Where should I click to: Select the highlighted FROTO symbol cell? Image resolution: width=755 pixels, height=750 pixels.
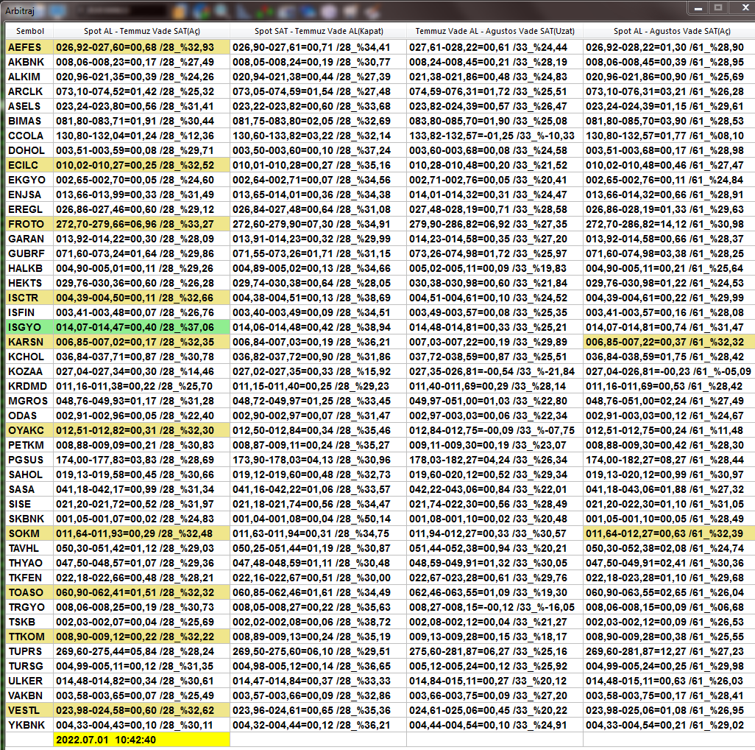click(x=29, y=224)
